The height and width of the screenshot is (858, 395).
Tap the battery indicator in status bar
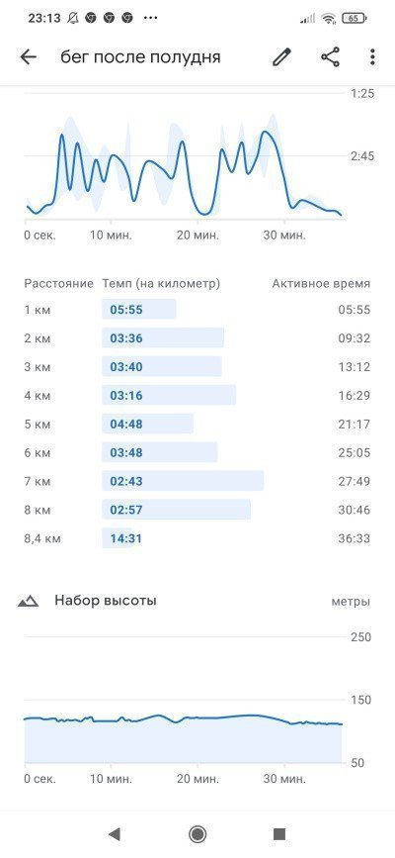tap(355, 18)
